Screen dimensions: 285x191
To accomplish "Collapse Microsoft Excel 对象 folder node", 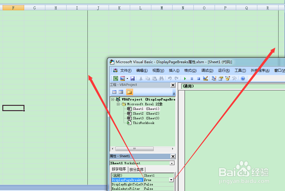I will point(118,104).
